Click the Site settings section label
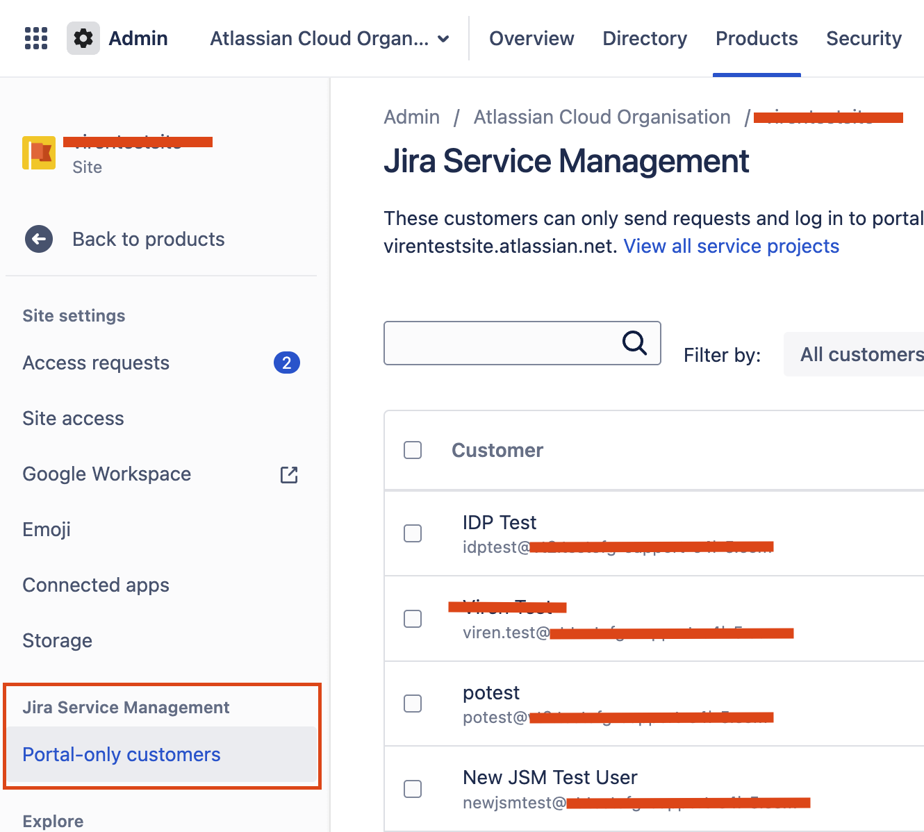Viewport: 924px width, 832px height. pyautogui.click(x=74, y=315)
